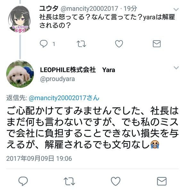Image resolution: width=185 pixels, height=192 pixels.
Task: Open ユウタ display name profile
Action: pos(49,8)
